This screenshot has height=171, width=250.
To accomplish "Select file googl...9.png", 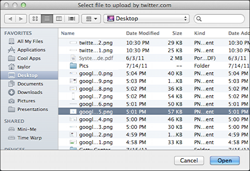I will click(154, 81).
